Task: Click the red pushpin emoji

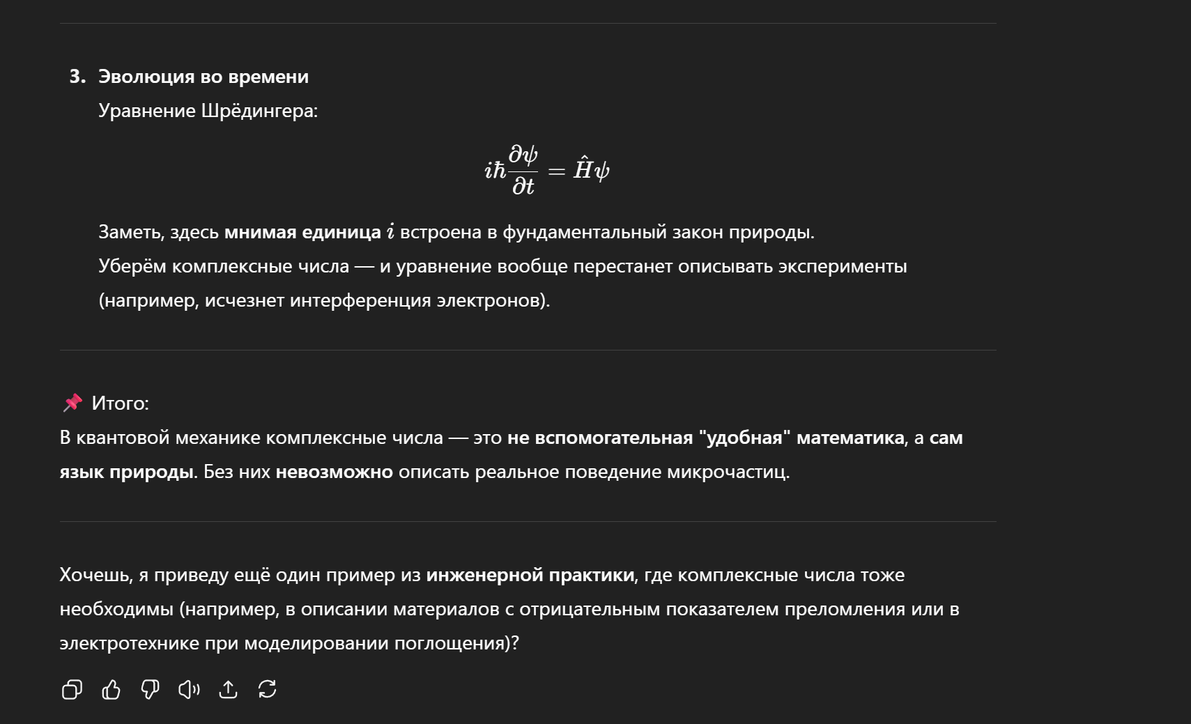Action: coord(72,403)
